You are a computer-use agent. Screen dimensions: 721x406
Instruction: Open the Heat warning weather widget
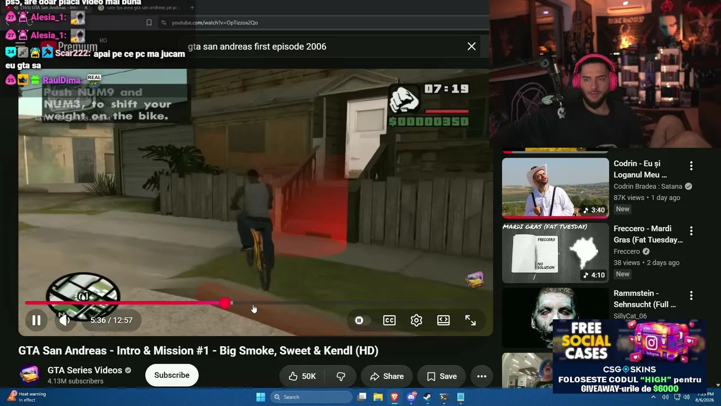click(x=27, y=397)
